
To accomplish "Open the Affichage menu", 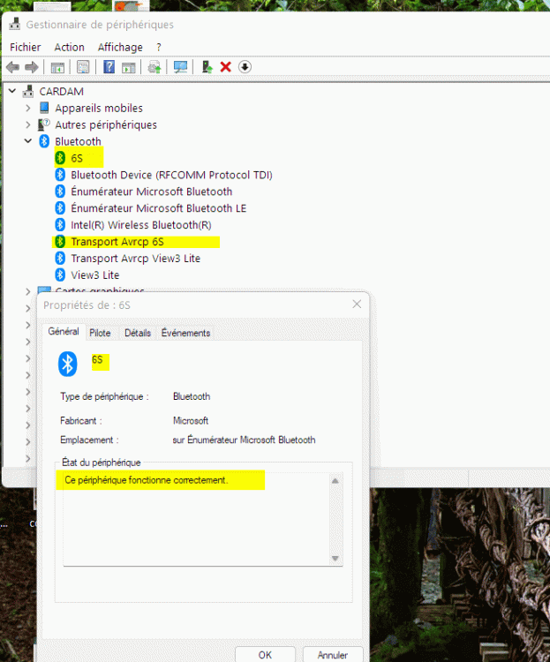I will (120, 47).
